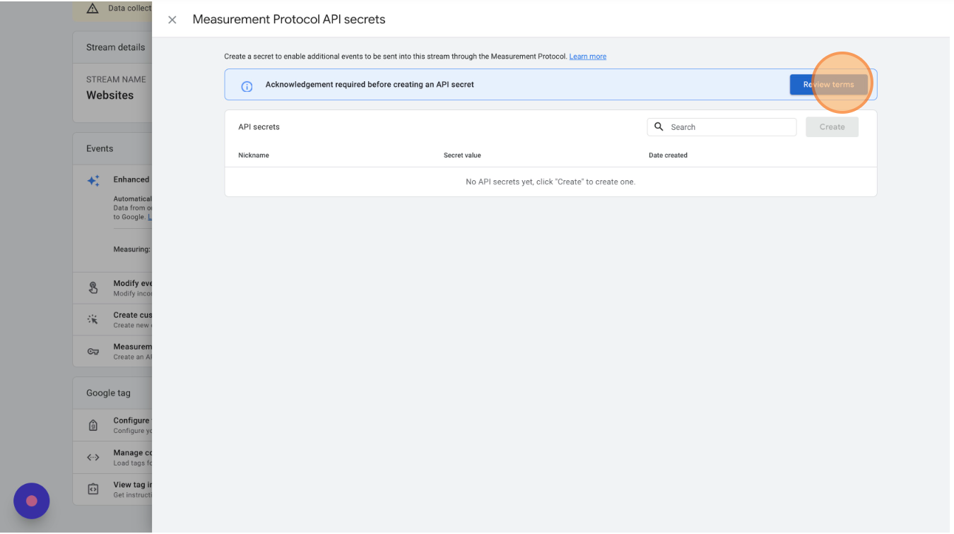Select the Websites stream name
This screenshot has width=954, height=534.
(110, 95)
